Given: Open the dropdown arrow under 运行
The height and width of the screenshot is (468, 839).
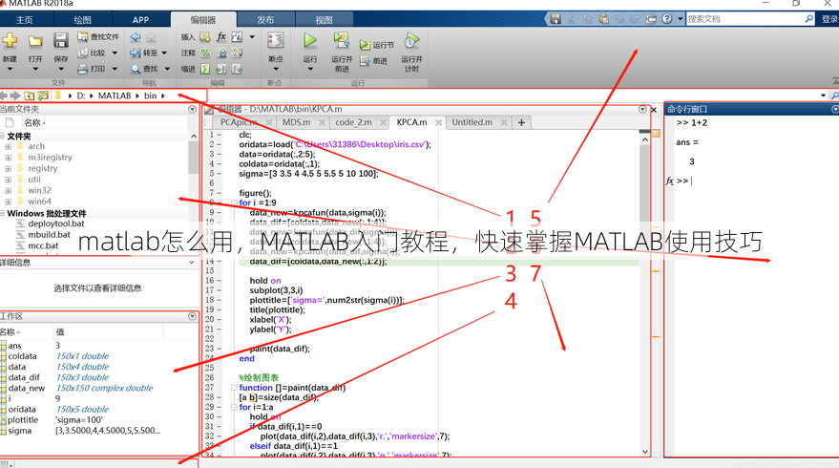Looking at the screenshot, I should tap(310, 69).
